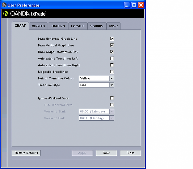Click the Draw Horizontal Graph Line label
The width and height of the screenshot is (193, 169).
point(57,39)
